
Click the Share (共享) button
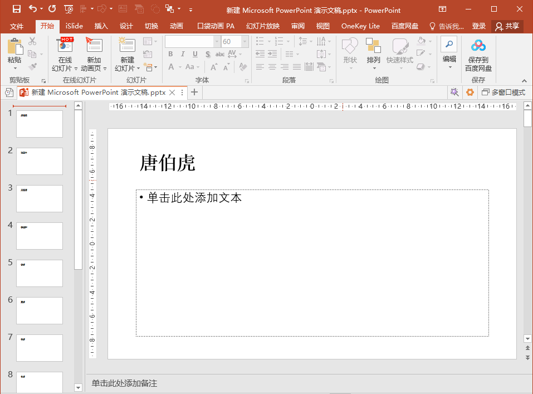(x=507, y=26)
